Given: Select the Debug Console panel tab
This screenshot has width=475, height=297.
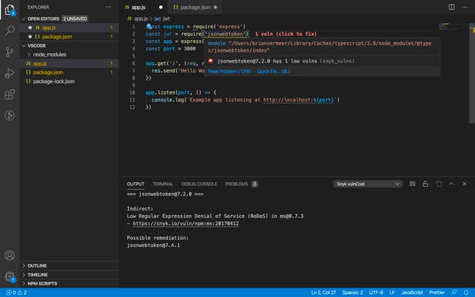Looking at the screenshot, I should (x=199, y=184).
